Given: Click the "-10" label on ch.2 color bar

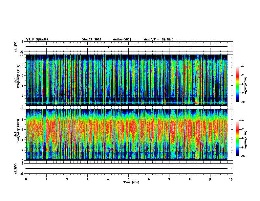Looking at the screenshot, I should pyautogui.click(x=243, y=156).
